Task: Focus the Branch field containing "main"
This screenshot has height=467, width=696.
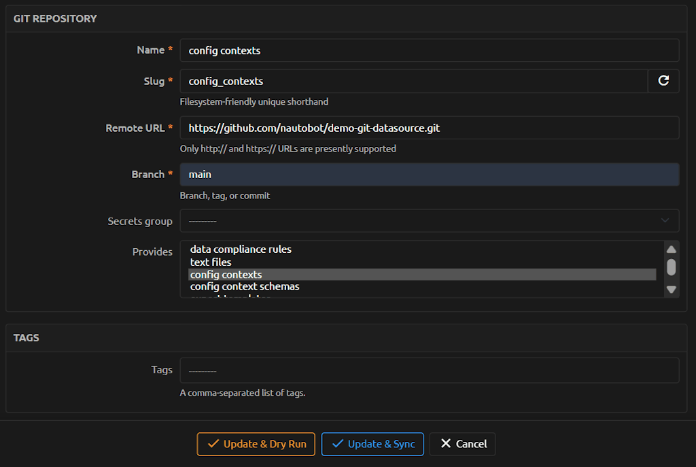Action: click(x=429, y=175)
